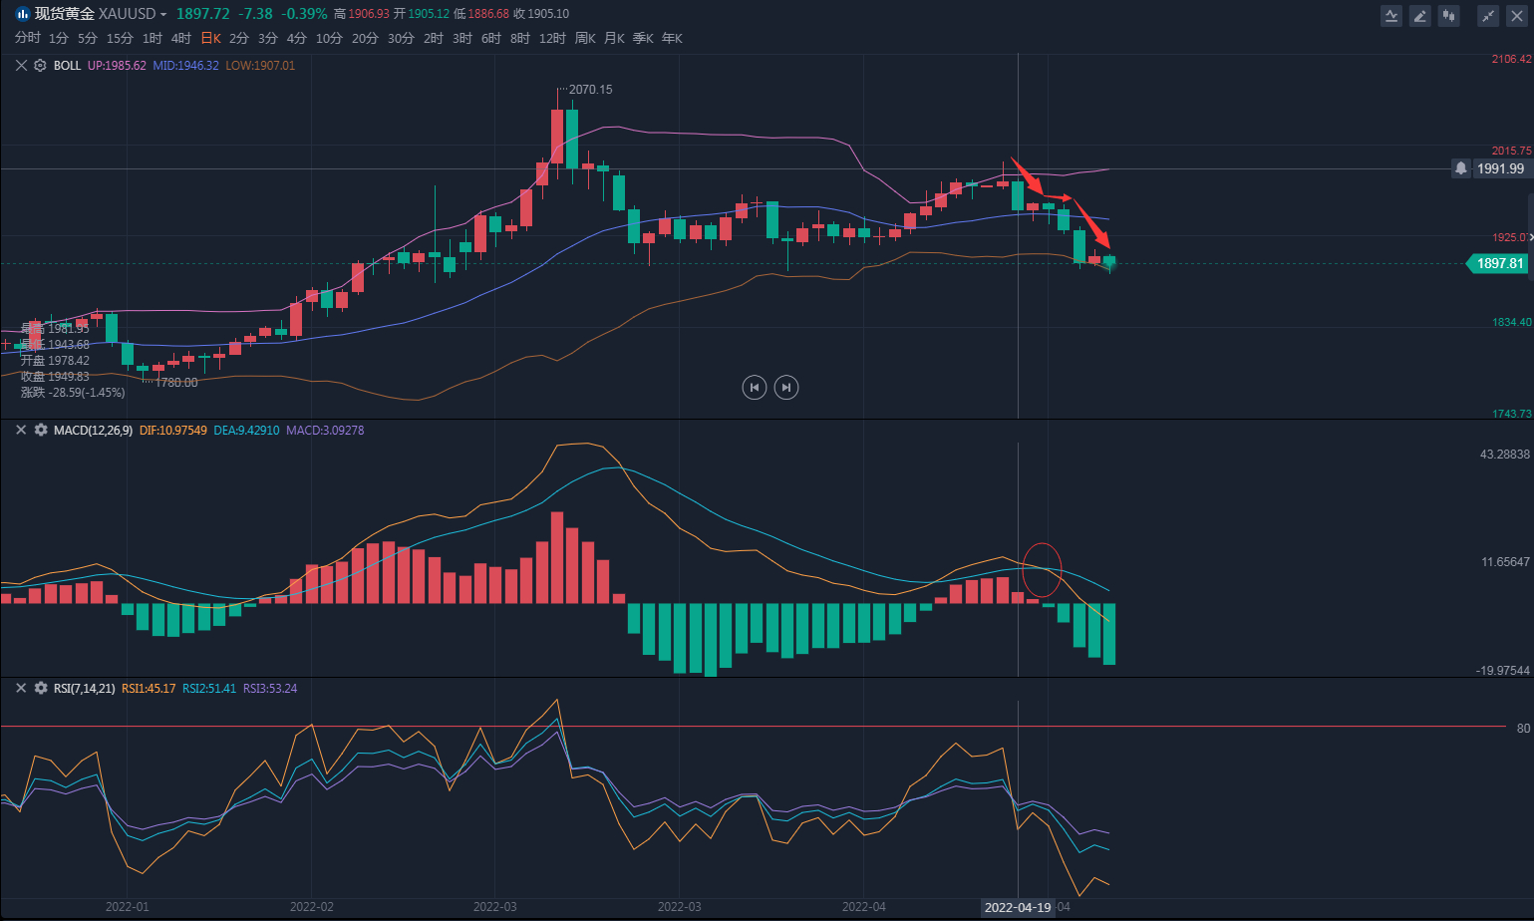
Task: Select the 12时 timeframe
Action: (552, 38)
